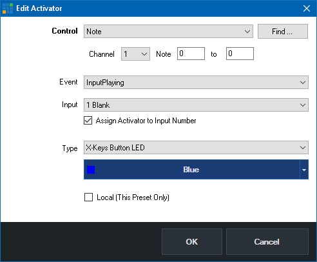This screenshot has height=262, width=317.
Task: Click the Note field after "to"
Action: 240,54
